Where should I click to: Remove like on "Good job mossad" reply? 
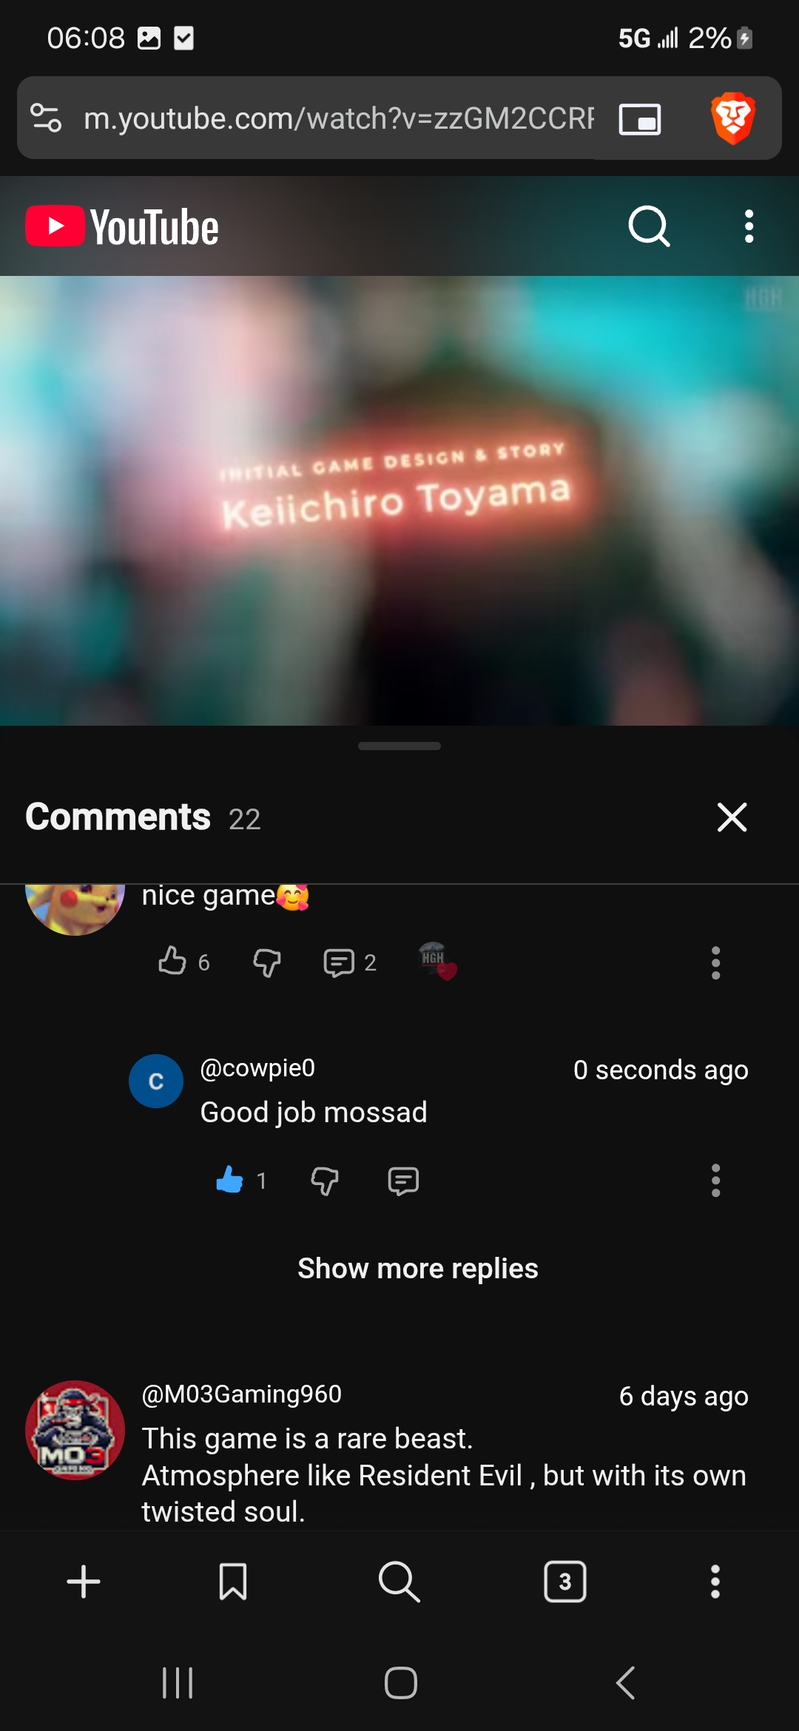229,1180
